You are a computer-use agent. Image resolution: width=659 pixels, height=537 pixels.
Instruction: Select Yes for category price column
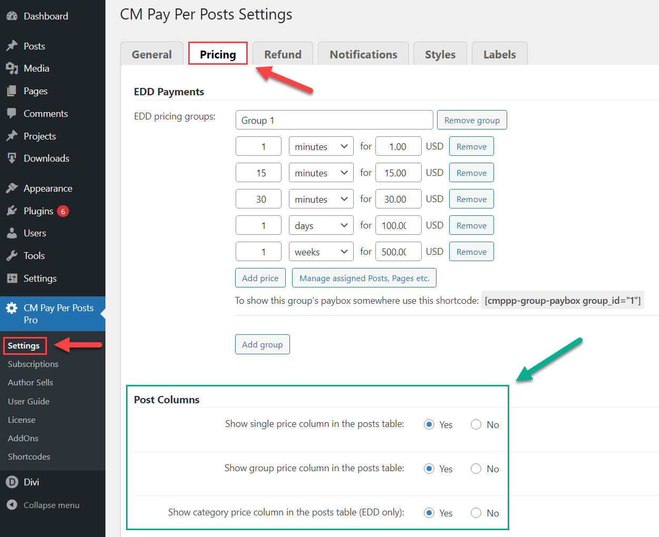click(x=429, y=513)
